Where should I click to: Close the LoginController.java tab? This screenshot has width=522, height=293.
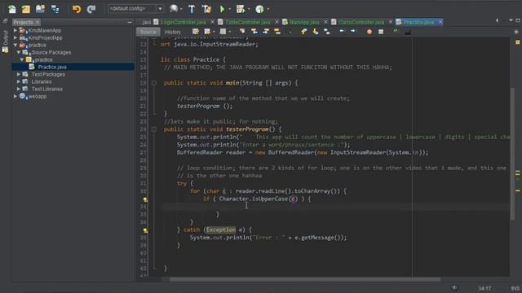(212, 22)
